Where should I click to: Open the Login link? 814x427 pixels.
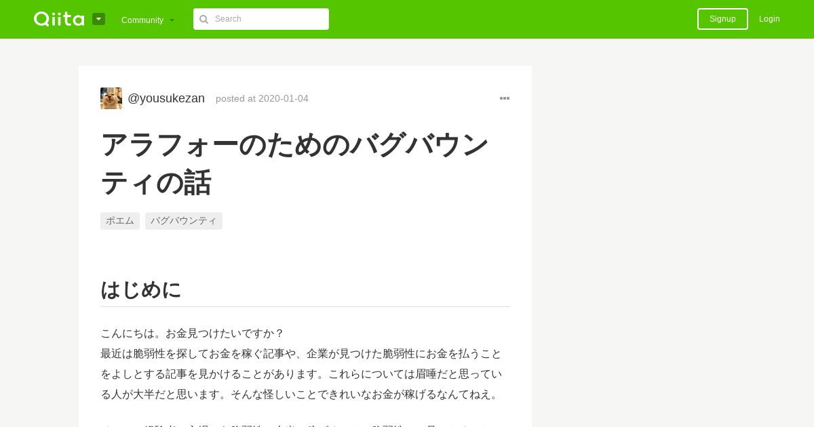pos(769,19)
